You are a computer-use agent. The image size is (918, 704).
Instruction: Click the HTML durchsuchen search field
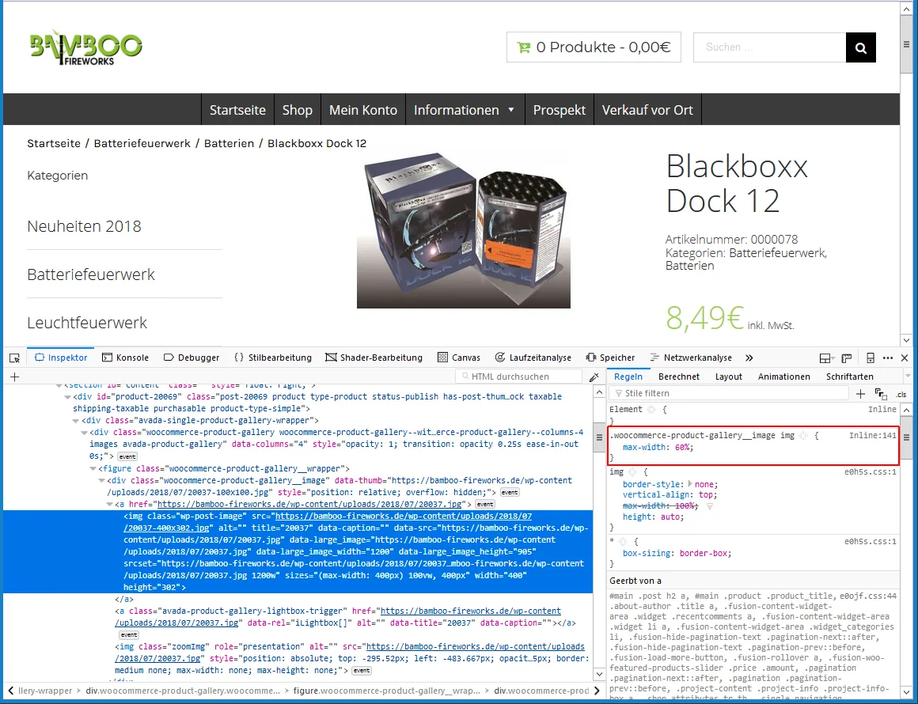click(x=518, y=377)
